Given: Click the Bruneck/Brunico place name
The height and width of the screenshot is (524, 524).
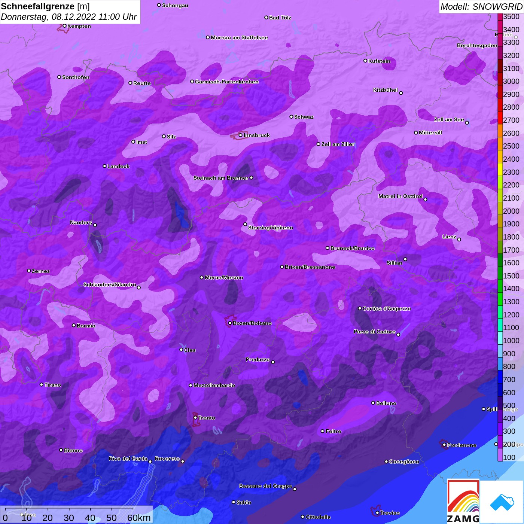Looking at the screenshot, I should click(x=353, y=248).
